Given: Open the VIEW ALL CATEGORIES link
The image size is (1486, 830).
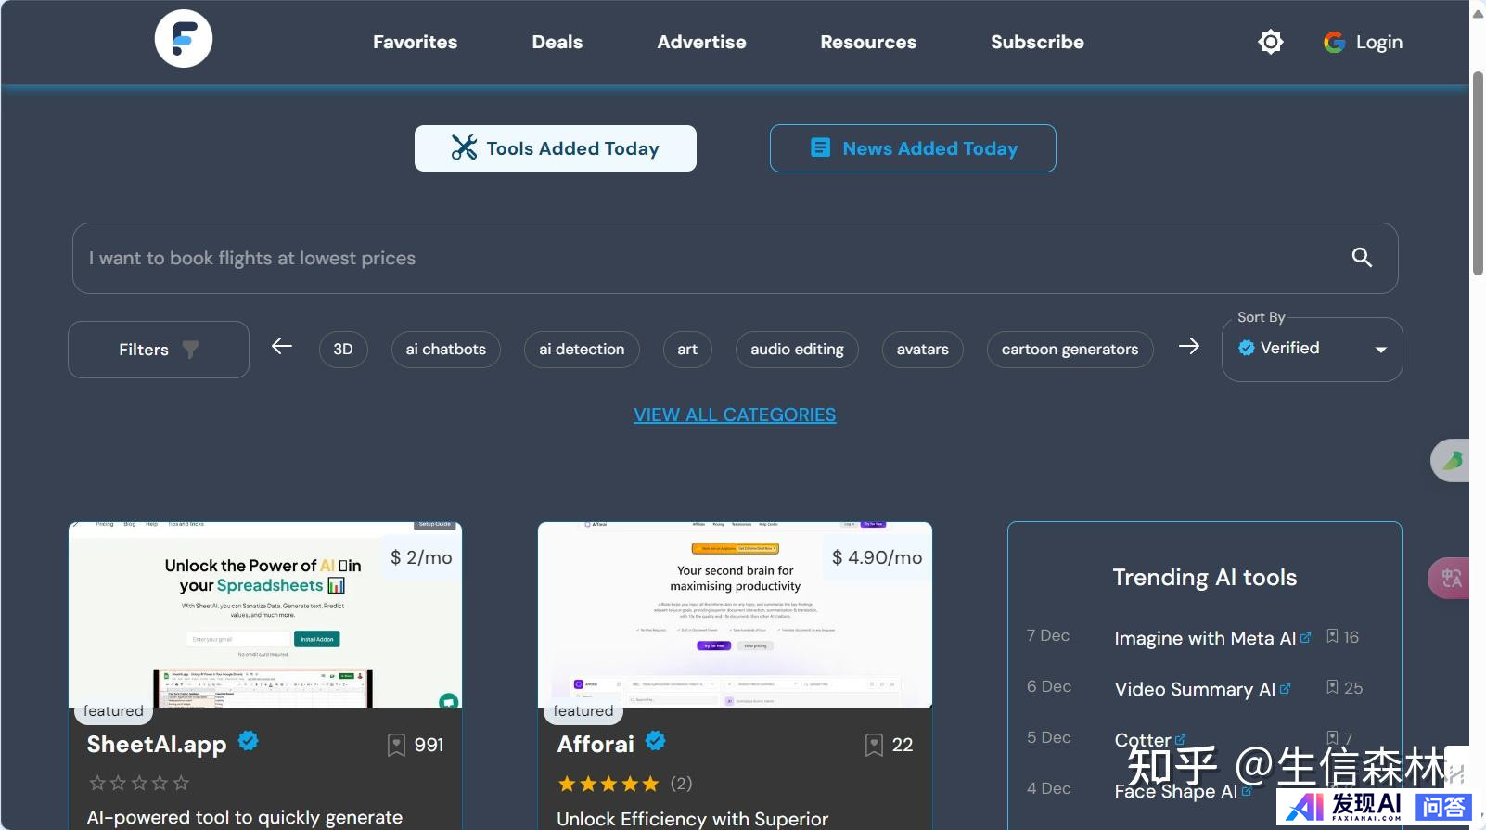Looking at the screenshot, I should pyautogui.click(x=735, y=415).
